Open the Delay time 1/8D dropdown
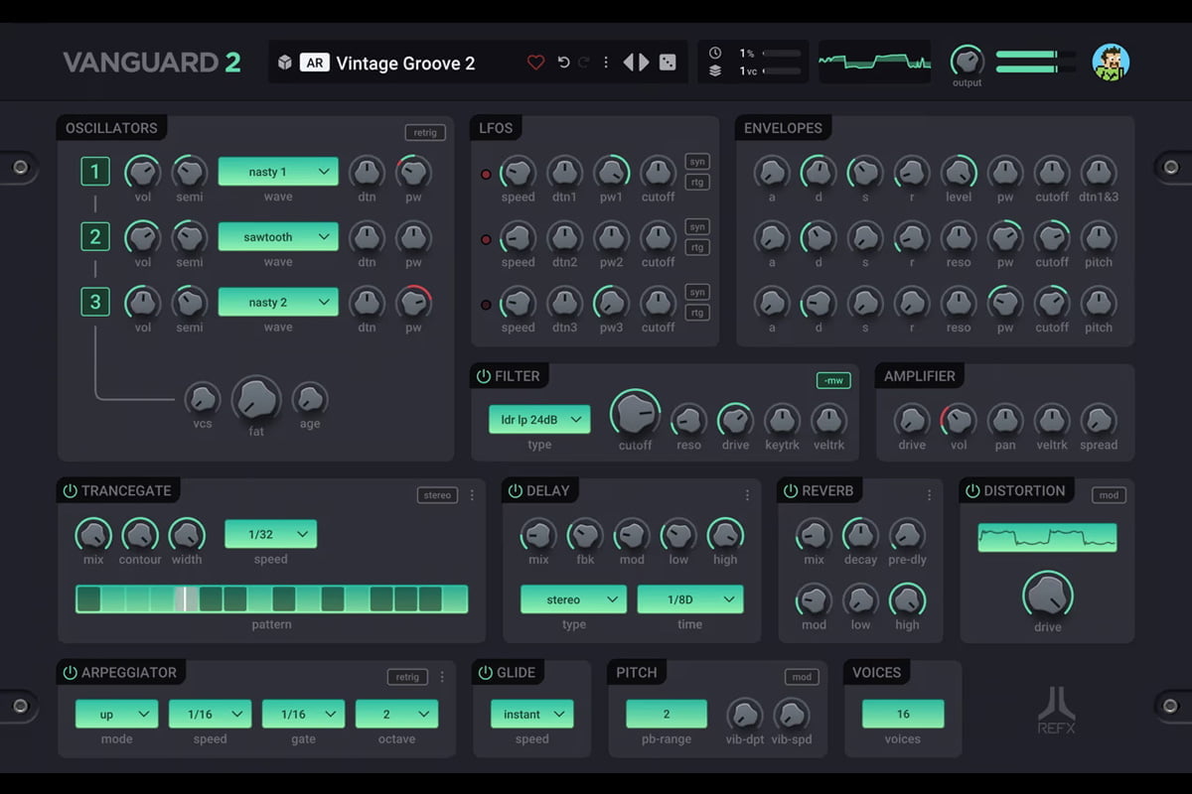 tap(690, 599)
